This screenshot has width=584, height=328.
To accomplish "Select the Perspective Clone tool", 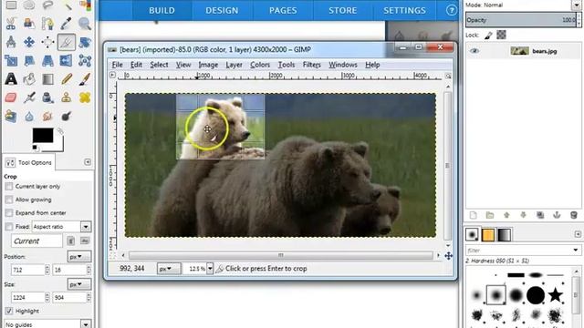I will point(11,116).
